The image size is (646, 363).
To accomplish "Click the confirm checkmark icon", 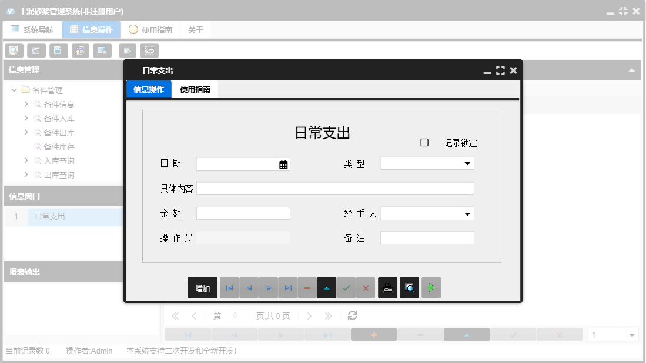I will (346, 287).
